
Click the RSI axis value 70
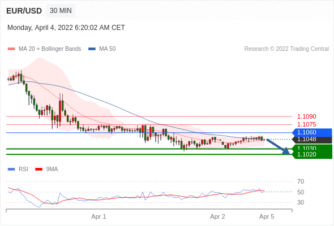click(301, 181)
